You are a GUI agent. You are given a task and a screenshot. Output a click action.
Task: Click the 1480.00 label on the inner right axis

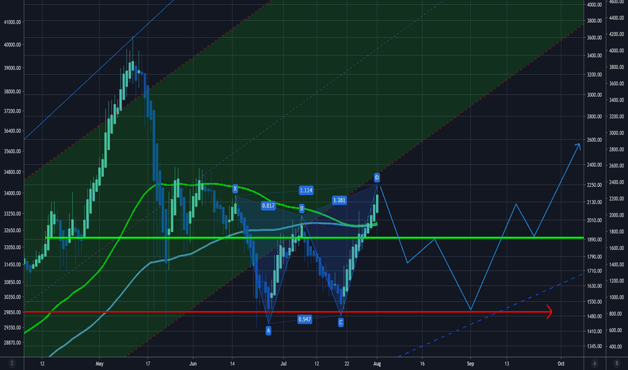click(594, 316)
